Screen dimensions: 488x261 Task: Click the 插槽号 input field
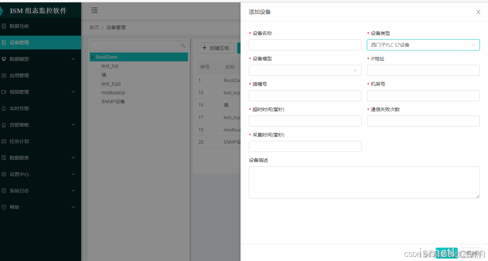[x=305, y=96]
